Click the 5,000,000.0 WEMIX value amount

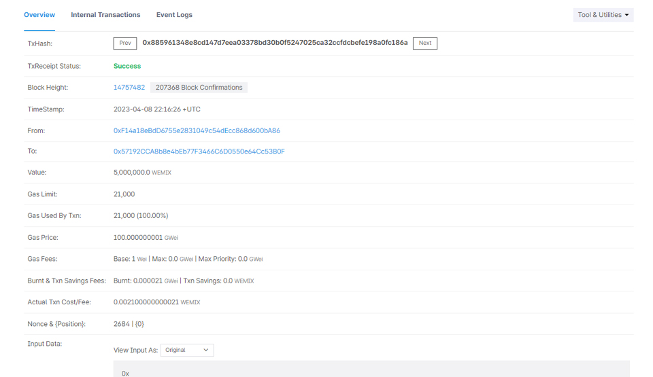click(132, 173)
